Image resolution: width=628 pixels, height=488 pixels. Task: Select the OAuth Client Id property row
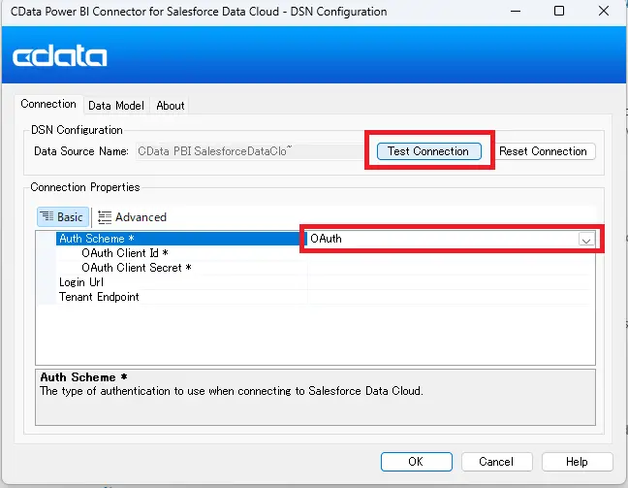pyautogui.click(x=124, y=253)
